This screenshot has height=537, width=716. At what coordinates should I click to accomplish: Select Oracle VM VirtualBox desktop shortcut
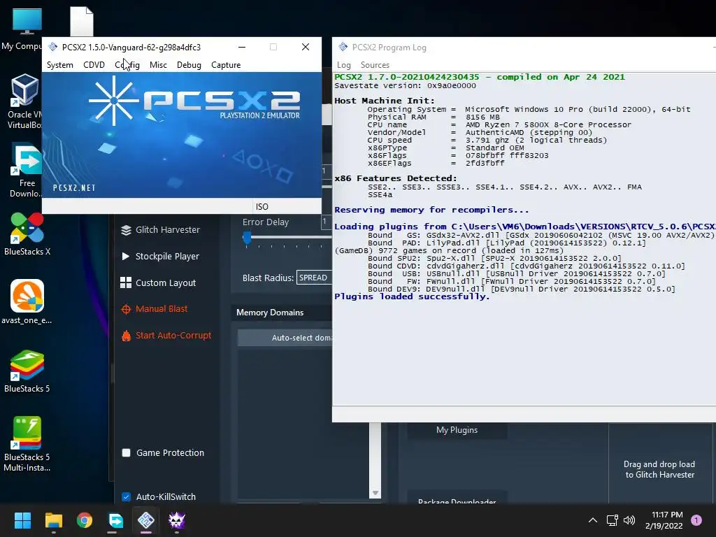(24, 101)
